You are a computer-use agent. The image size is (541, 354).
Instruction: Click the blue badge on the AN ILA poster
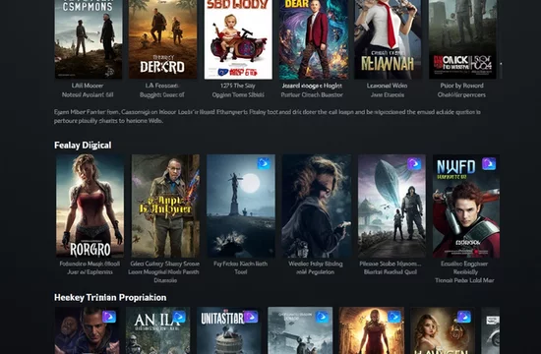179,317
